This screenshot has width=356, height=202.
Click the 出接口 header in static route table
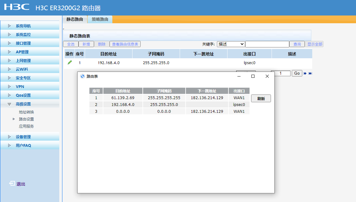click(250, 54)
